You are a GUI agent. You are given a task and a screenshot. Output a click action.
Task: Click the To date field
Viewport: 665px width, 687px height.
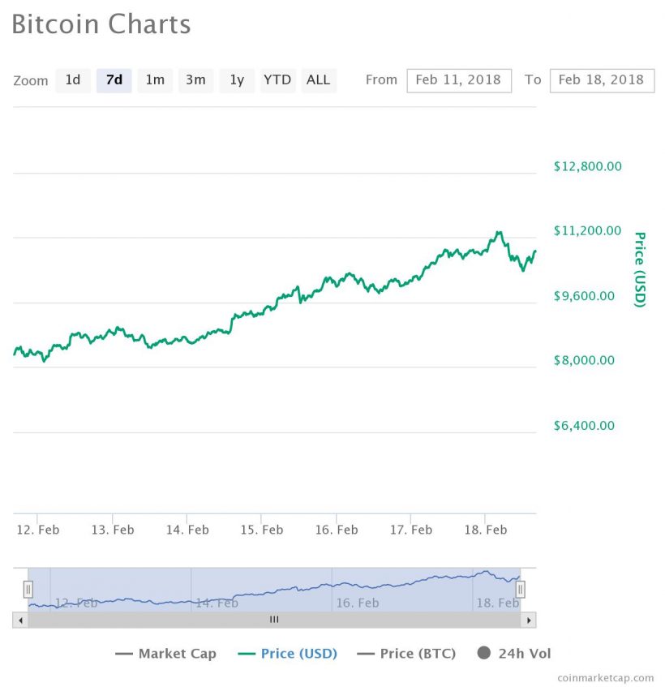click(602, 80)
